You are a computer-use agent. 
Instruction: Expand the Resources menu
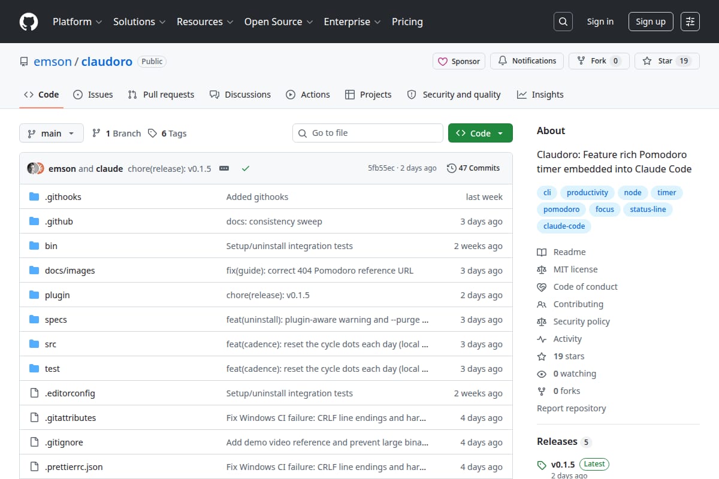204,22
